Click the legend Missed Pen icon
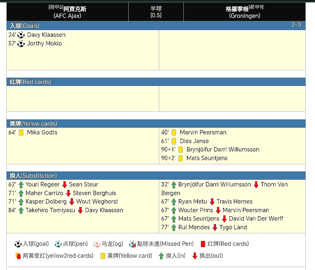 [132, 244]
